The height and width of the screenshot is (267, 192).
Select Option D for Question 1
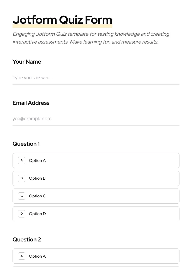(96, 214)
